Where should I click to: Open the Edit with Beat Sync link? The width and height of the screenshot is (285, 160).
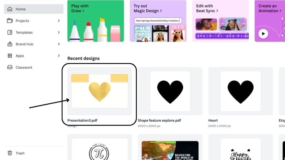tap(207, 9)
